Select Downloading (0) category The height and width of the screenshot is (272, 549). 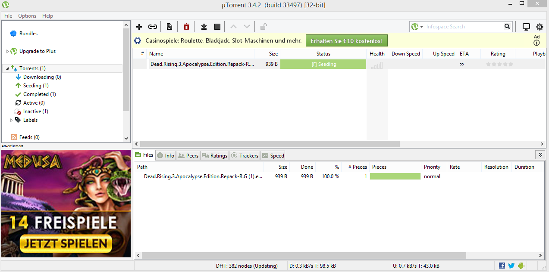[x=42, y=77]
